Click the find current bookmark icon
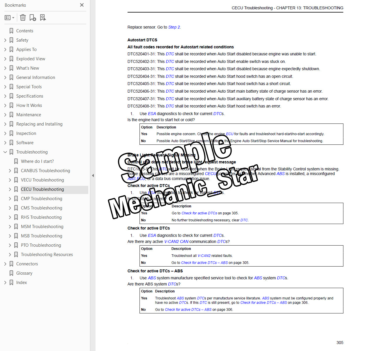 tap(43, 18)
